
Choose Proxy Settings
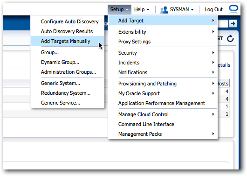pyautogui.click(x=163, y=42)
